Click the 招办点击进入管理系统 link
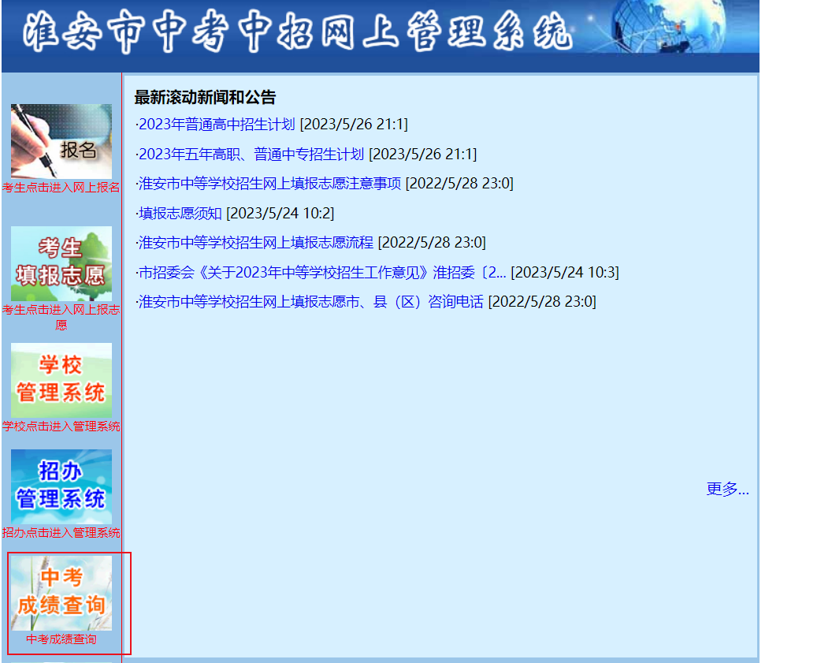The width and height of the screenshot is (832, 663). coord(61,532)
